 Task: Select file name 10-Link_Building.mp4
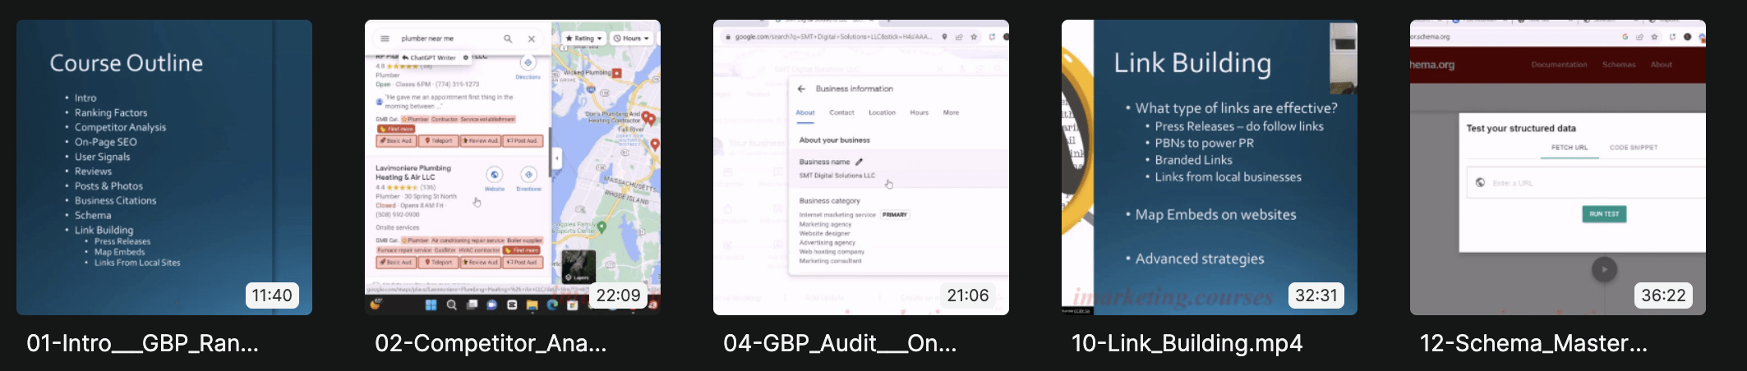(1187, 343)
